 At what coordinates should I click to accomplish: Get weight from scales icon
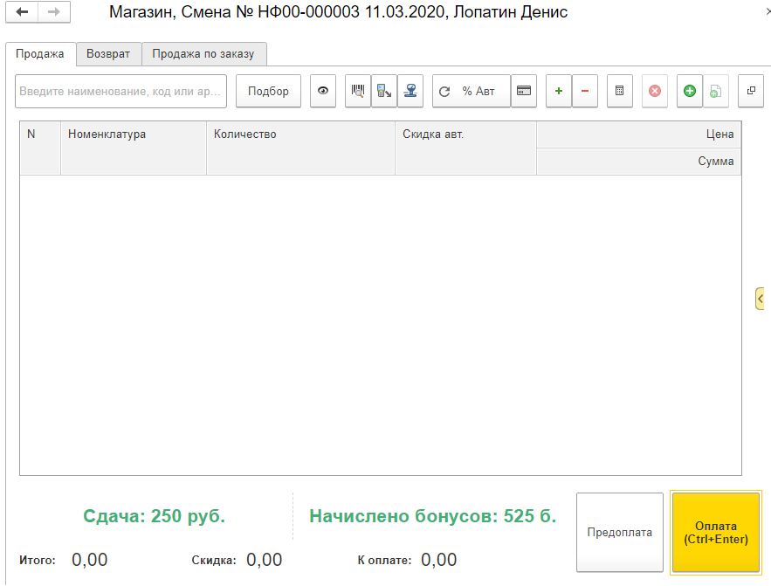tap(410, 91)
